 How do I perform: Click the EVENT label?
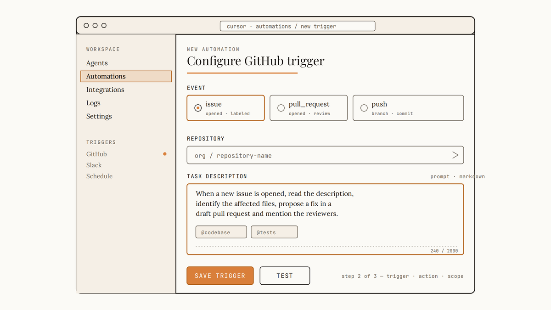(196, 88)
